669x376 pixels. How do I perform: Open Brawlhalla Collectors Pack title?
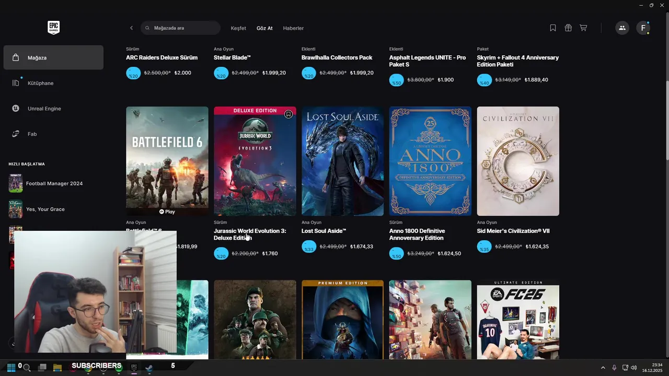[x=337, y=57]
